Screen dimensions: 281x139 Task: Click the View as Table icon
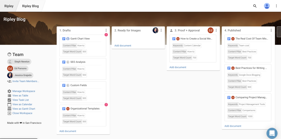9,96
